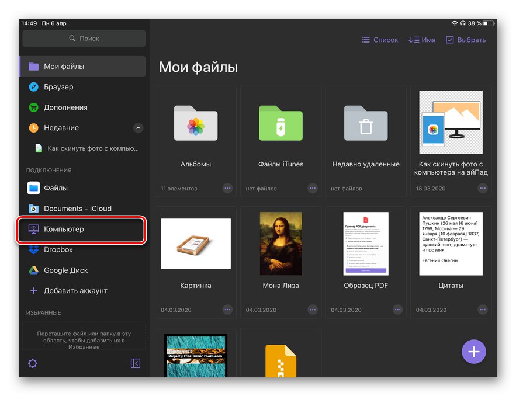Open the Альбомы folder
Screen dimensions: 516x396
point(196,123)
